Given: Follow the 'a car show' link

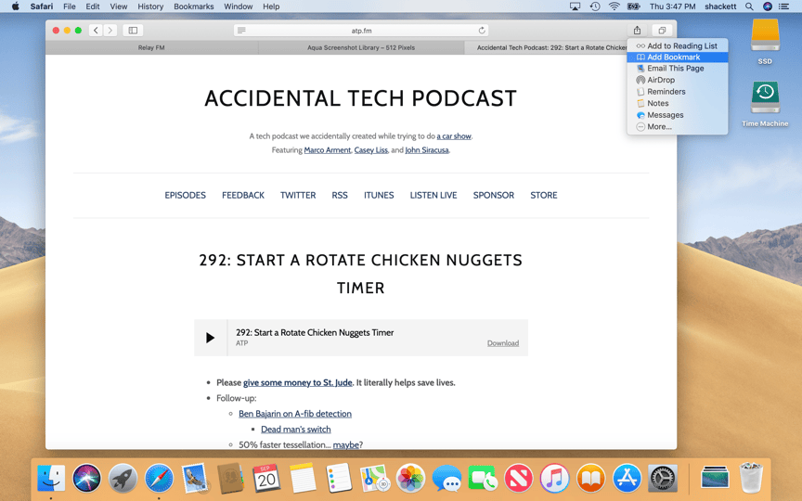Looking at the screenshot, I should tap(454, 136).
